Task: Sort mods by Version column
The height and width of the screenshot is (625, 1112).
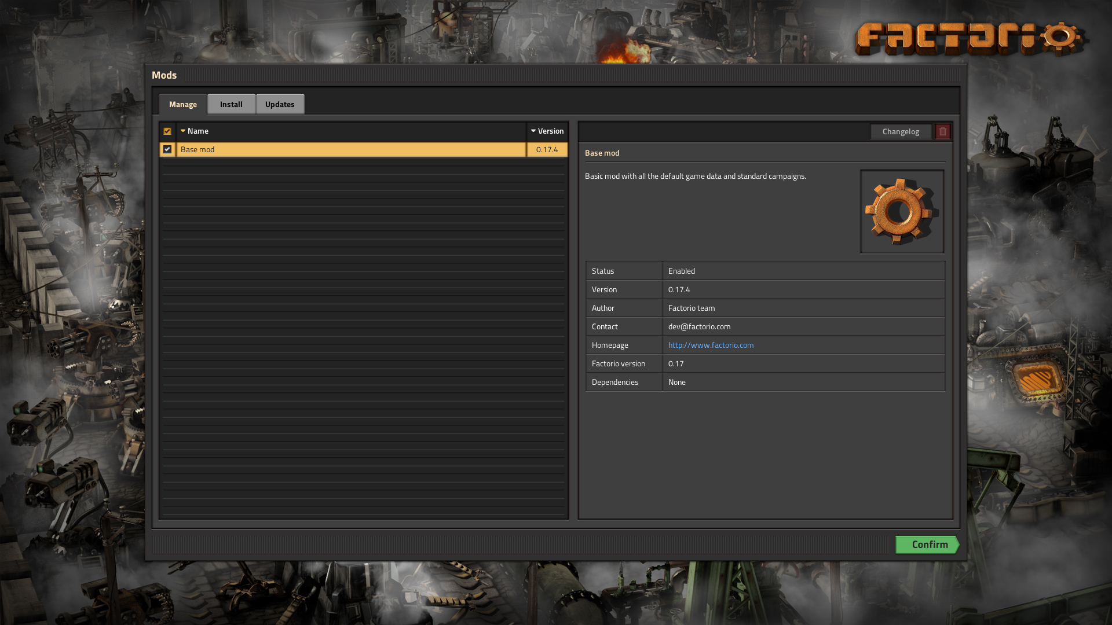Action: pyautogui.click(x=547, y=131)
